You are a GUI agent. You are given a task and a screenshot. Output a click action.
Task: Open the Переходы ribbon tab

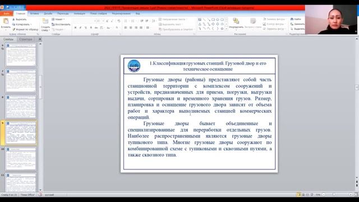[x=63, y=13]
